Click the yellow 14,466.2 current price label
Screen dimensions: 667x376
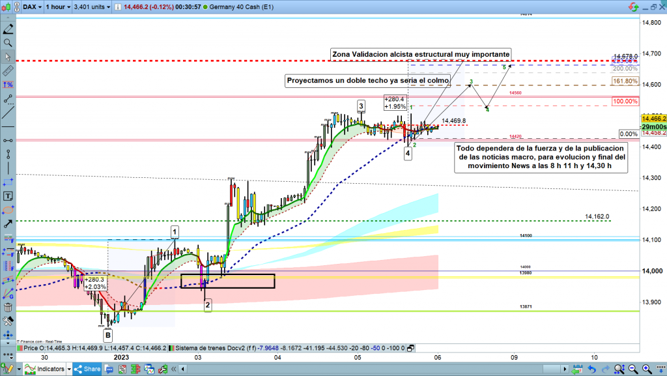(653, 119)
